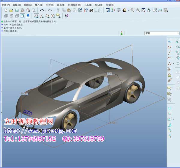Expand the datum point flyout arrow
180x168 pixels.
(173, 64)
